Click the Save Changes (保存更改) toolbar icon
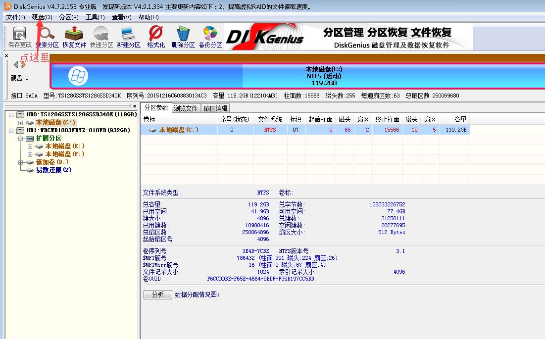Viewport: 545px width, 339px height. 19,36
